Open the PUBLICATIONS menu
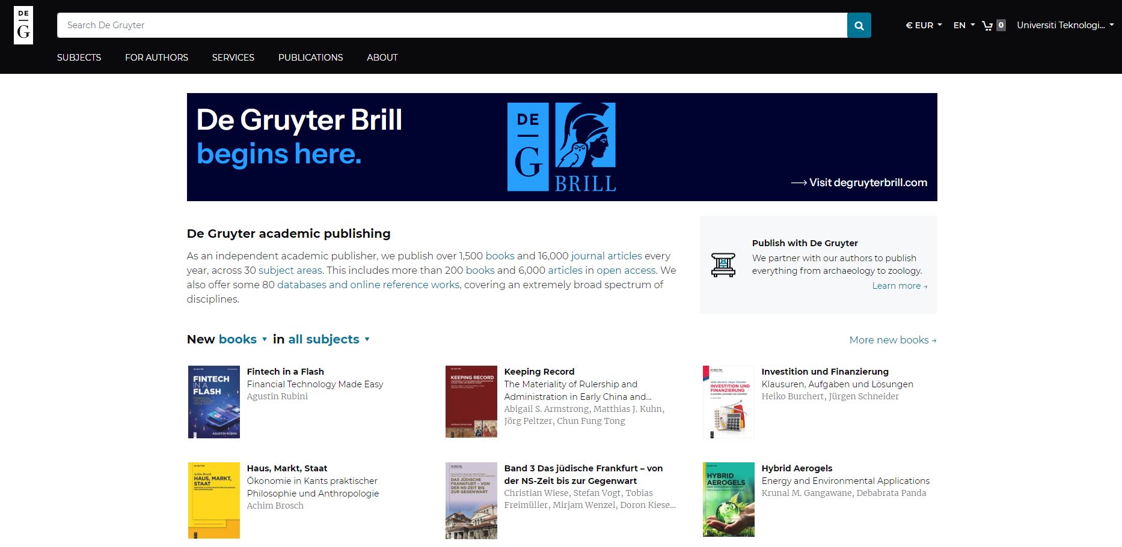 pyautogui.click(x=310, y=58)
